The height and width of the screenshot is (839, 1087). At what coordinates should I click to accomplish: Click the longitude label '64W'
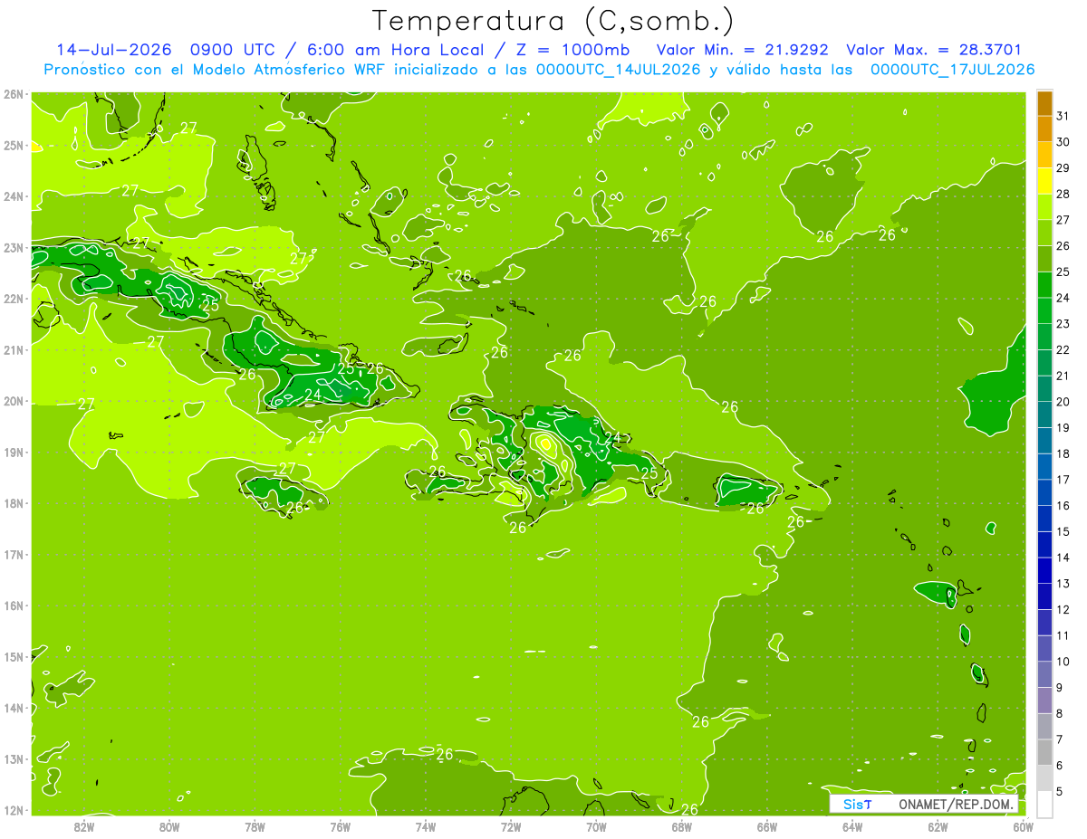click(852, 825)
